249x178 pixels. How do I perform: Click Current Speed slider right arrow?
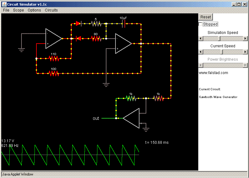click(x=245, y=52)
